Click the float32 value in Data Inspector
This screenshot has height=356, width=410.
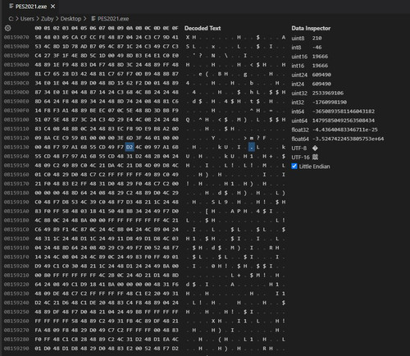point(345,130)
